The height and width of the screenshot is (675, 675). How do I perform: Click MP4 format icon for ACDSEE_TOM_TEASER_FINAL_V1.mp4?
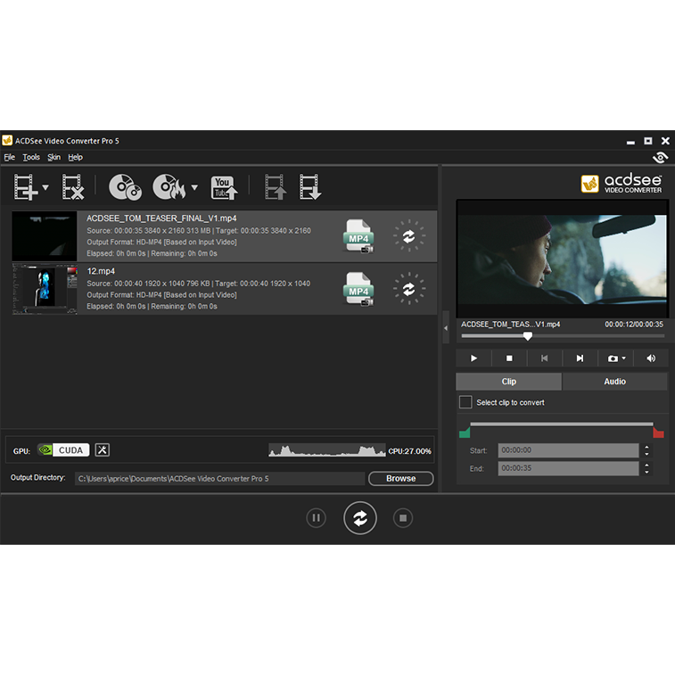pos(358,236)
